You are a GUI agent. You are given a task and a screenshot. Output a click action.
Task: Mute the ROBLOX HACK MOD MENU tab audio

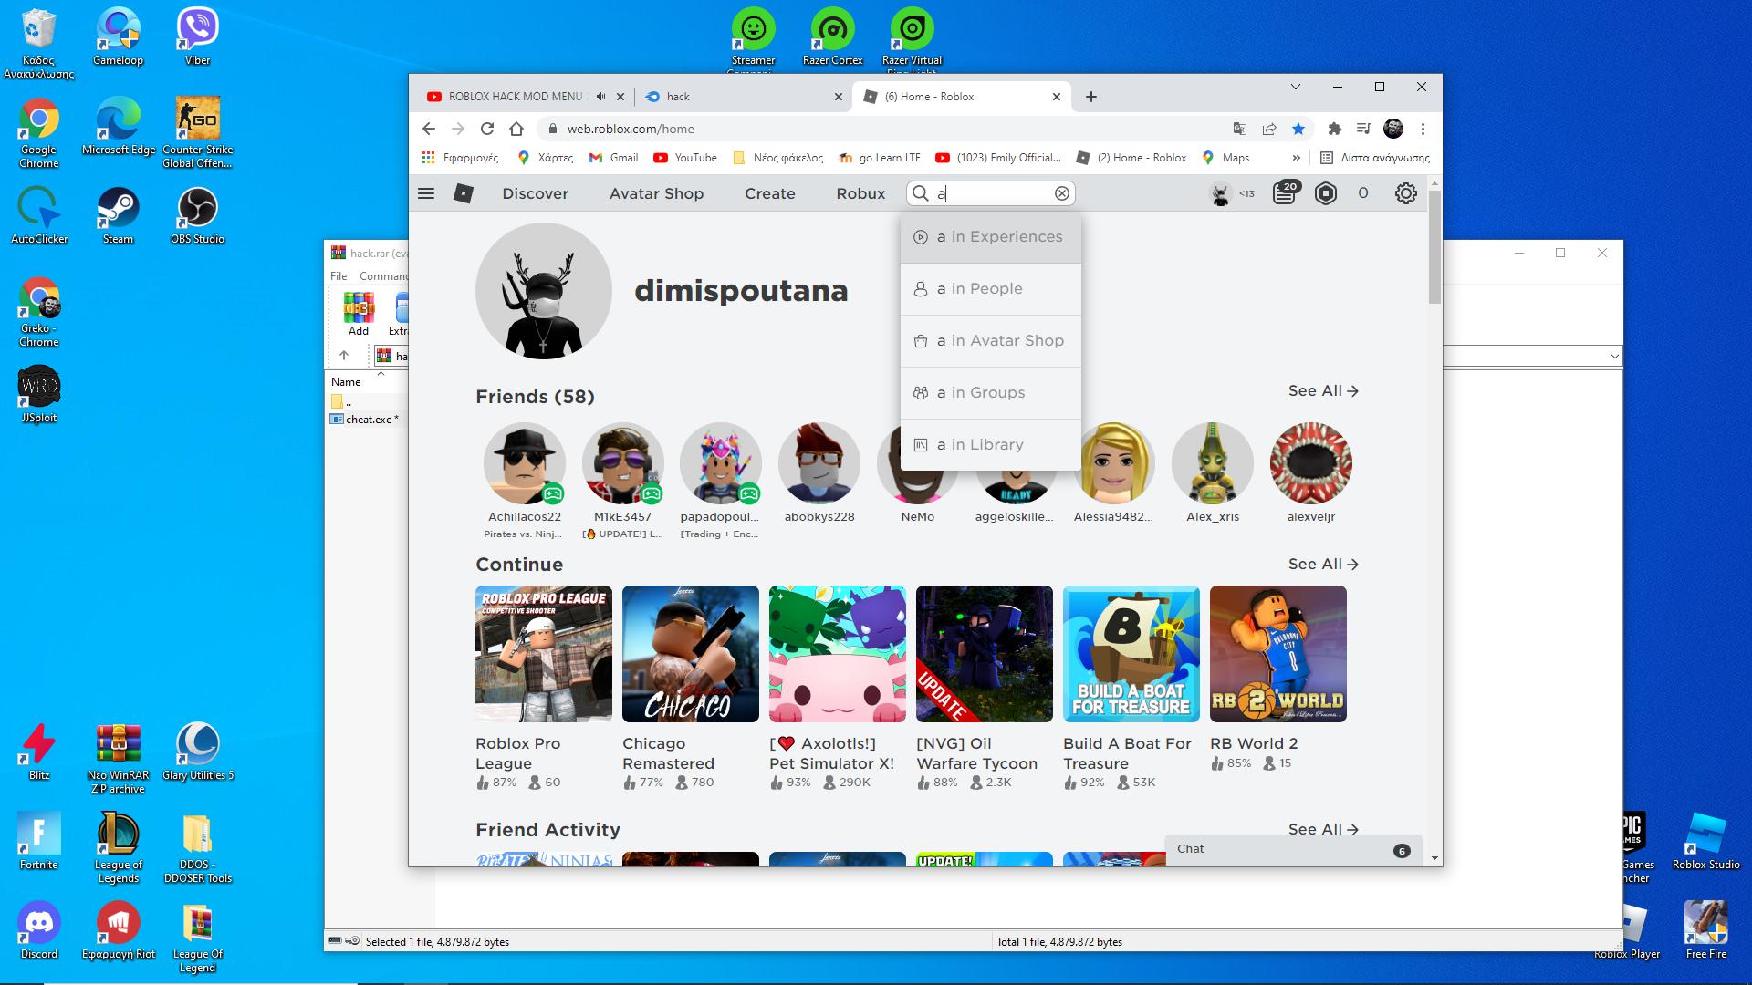click(x=600, y=97)
